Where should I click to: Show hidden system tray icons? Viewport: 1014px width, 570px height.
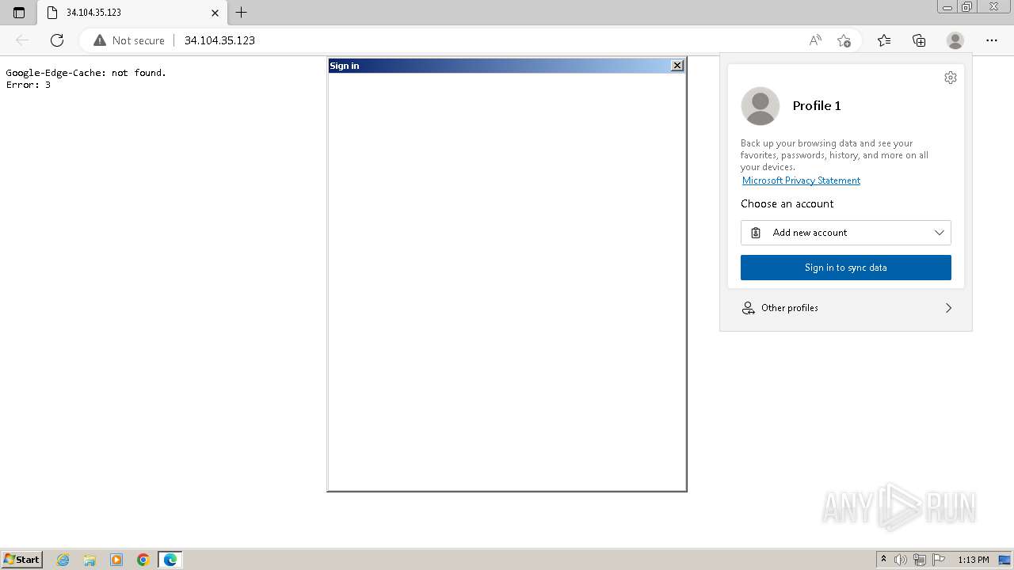[x=883, y=560]
